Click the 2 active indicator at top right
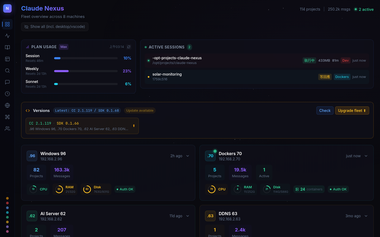 pyautogui.click(x=364, y=9)
